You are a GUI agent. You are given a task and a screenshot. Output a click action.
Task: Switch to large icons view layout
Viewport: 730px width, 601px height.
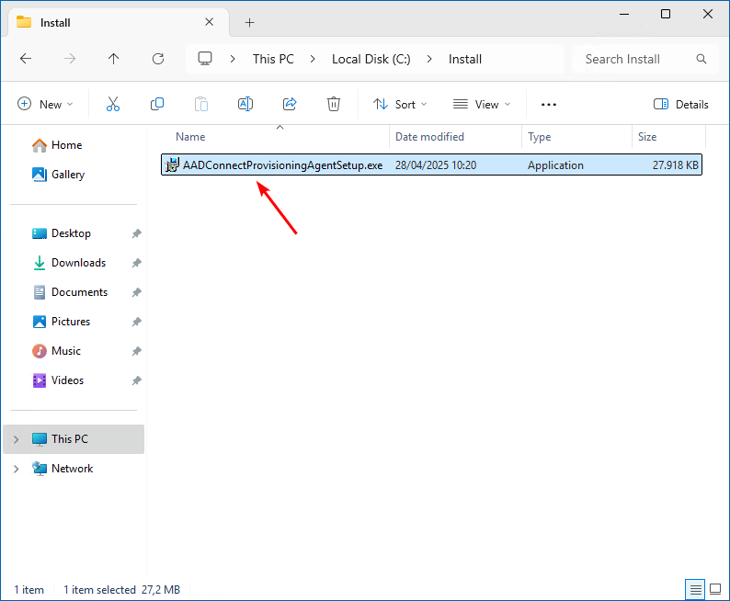tap(715, 589)
